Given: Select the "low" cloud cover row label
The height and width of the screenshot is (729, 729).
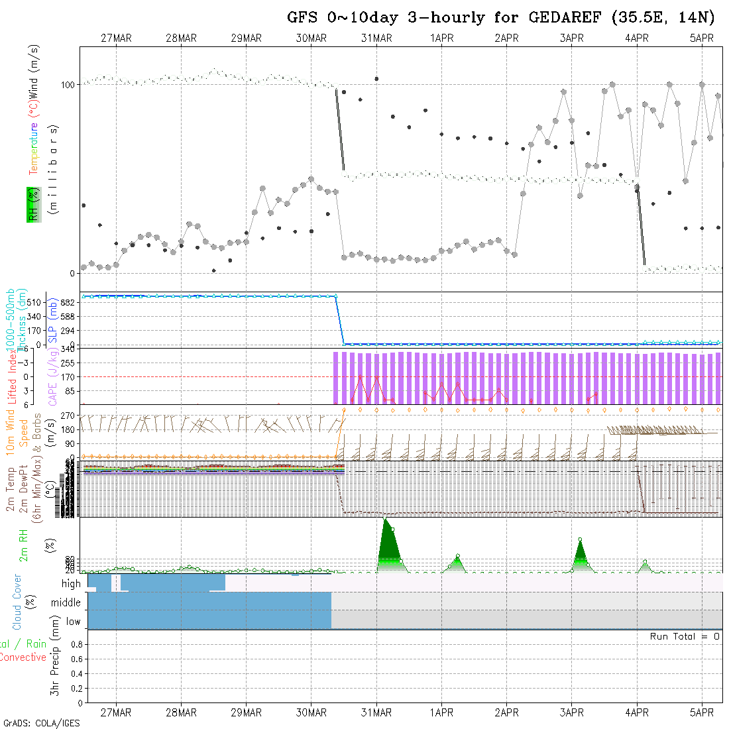Looking at the screenshot, I should [74, 622].
